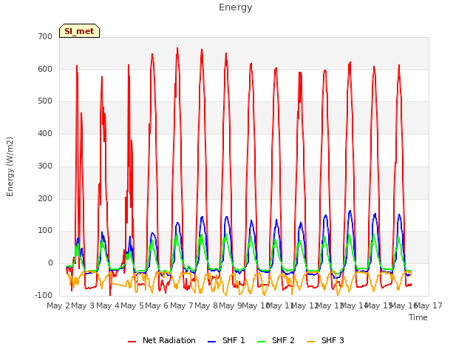Click the SI_met annotation label
This screenshot has height=355, width=473.
[79, 31]
